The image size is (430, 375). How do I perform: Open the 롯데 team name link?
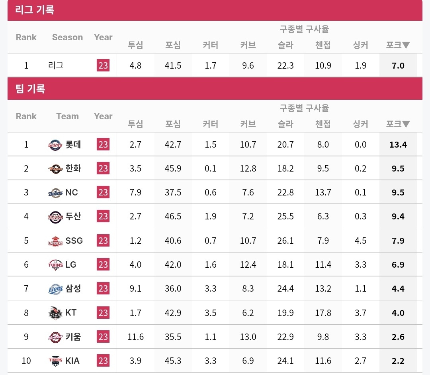73,144
